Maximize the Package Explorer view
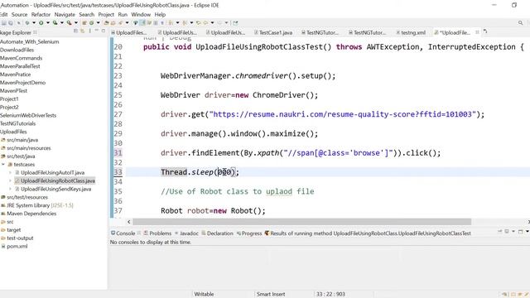 (104, 31)
